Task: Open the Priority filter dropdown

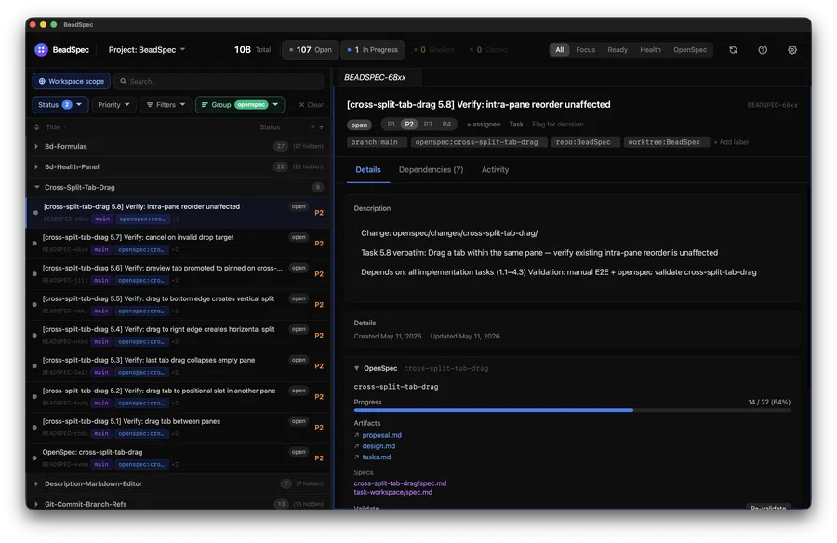Action: tap(113, 105)
